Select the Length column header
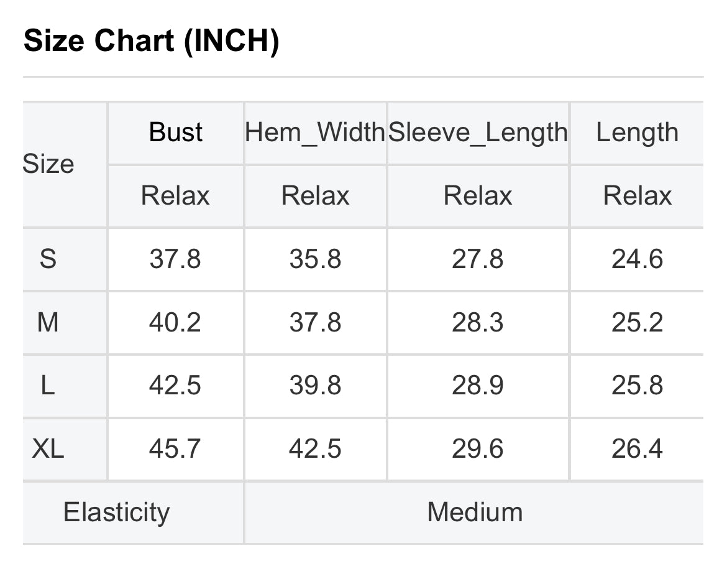Viewport: 727px width, 566px height. click(x=637, y=133)
